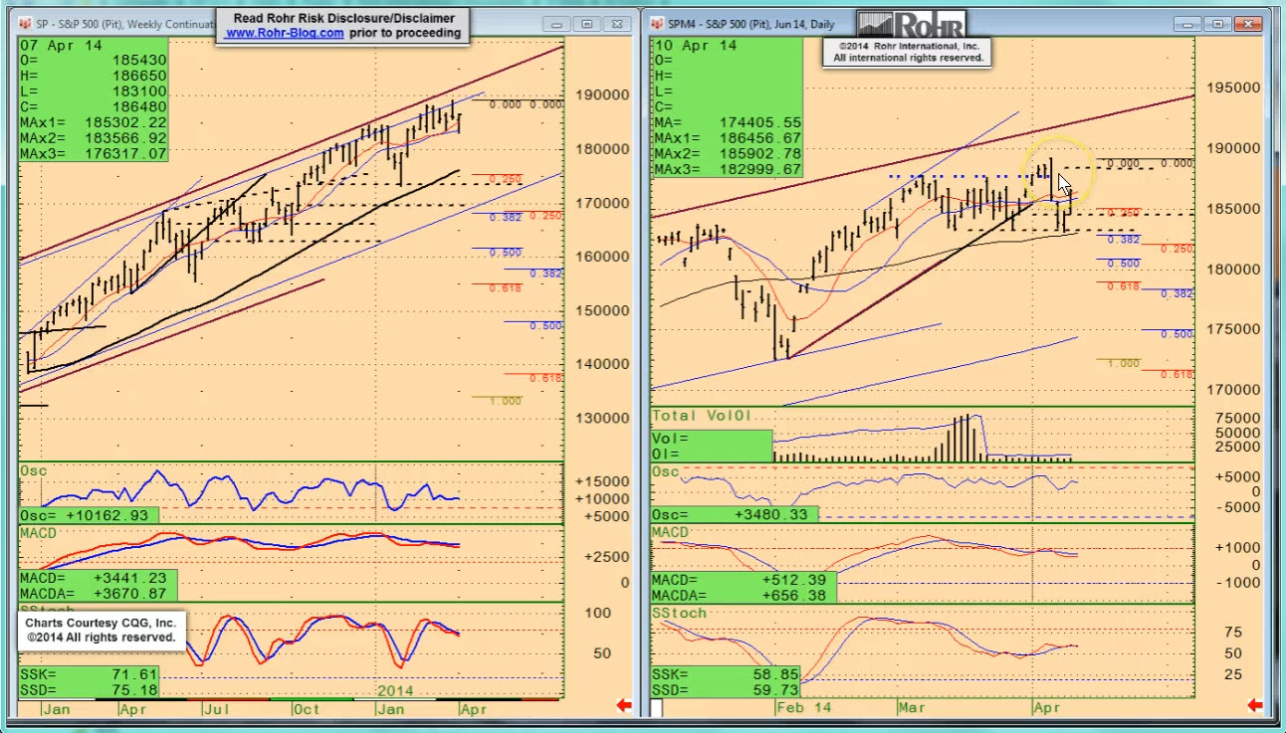The height and width of the screenshot is (733, 1286).
Task: Open the SPM4 daily window's title bar icon
Action: 659,24
